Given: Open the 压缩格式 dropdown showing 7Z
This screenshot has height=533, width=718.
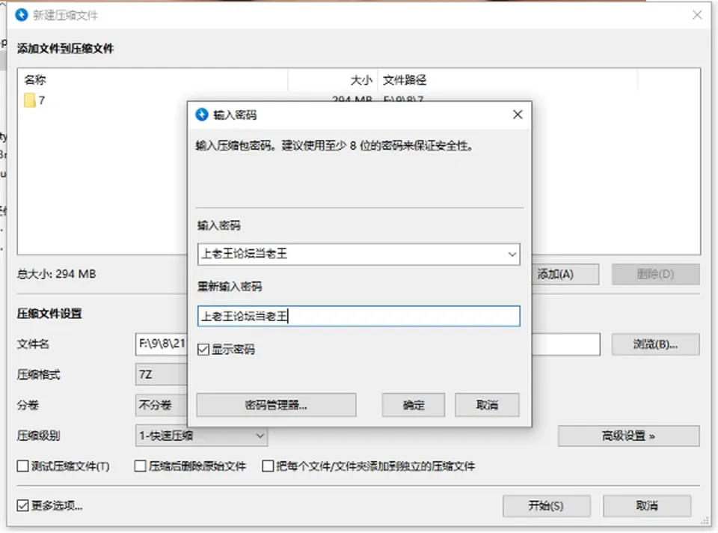Looking at the screenshot, I should coord(162,374).
